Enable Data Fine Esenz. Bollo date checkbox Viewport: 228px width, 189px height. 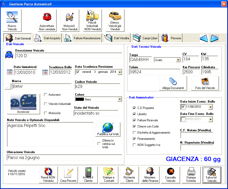pos(183,119)
